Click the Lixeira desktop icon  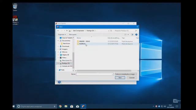15,7
